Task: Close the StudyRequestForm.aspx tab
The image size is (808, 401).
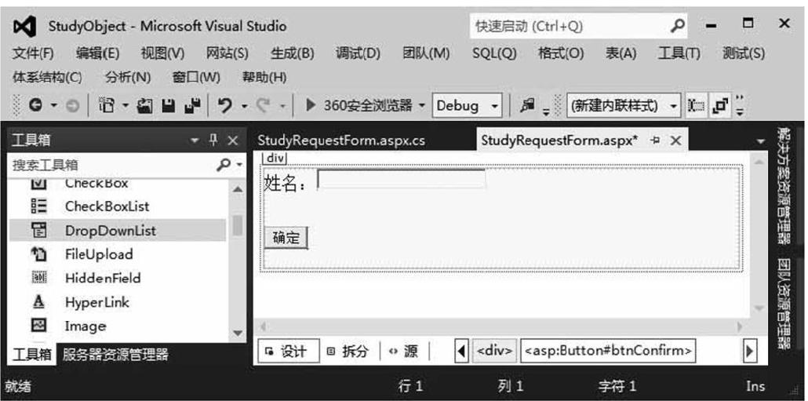Action: [x=675, y=140]
